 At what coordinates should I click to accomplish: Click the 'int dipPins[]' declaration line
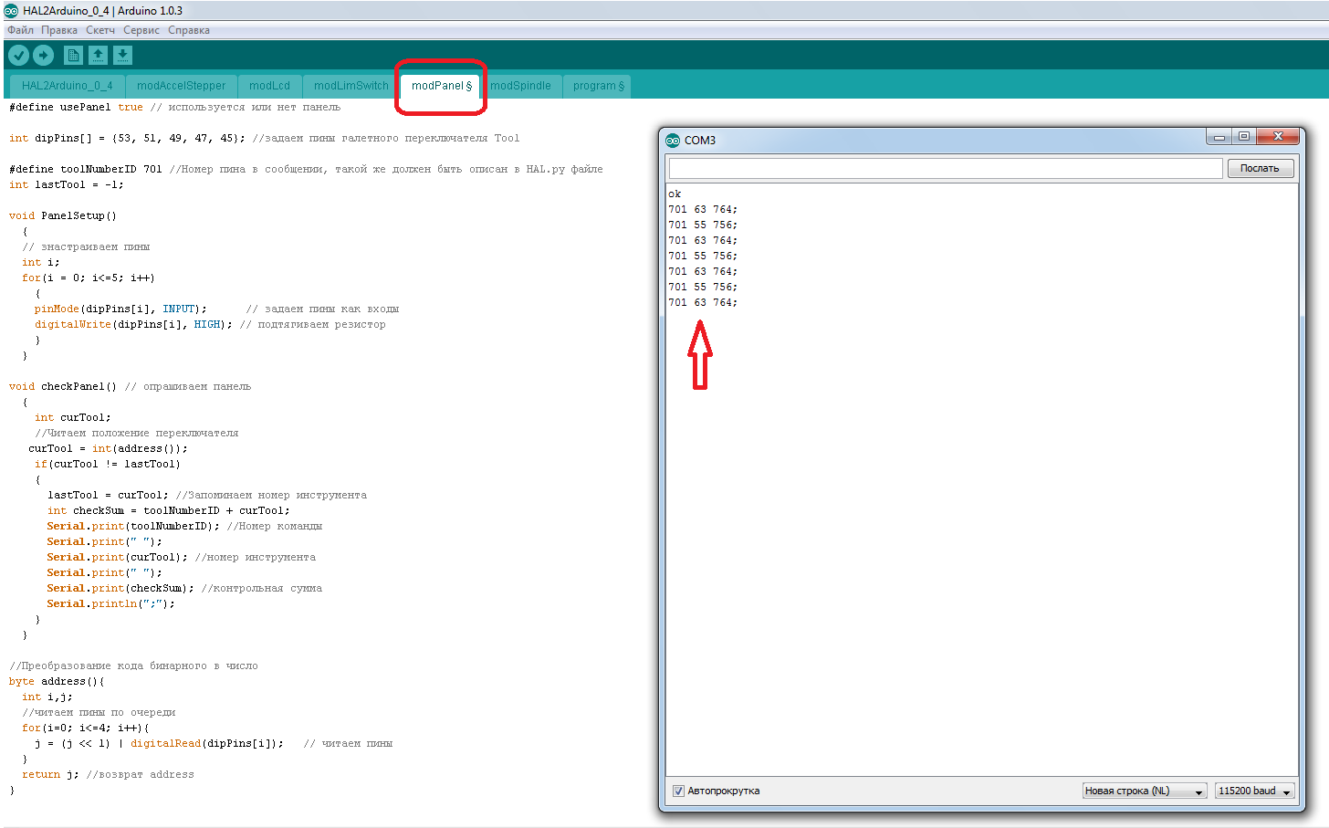(x=265, y=138)
